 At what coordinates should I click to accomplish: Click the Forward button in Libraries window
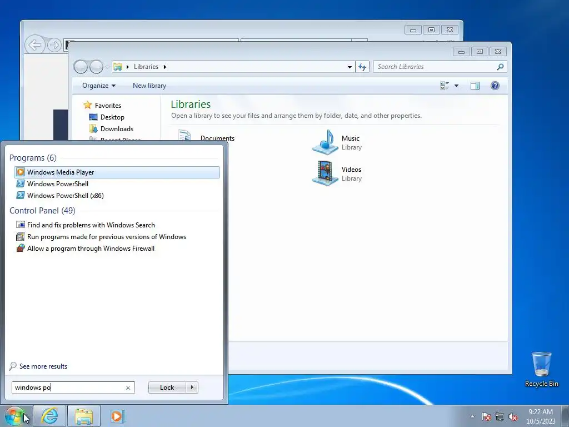(96, 67)
